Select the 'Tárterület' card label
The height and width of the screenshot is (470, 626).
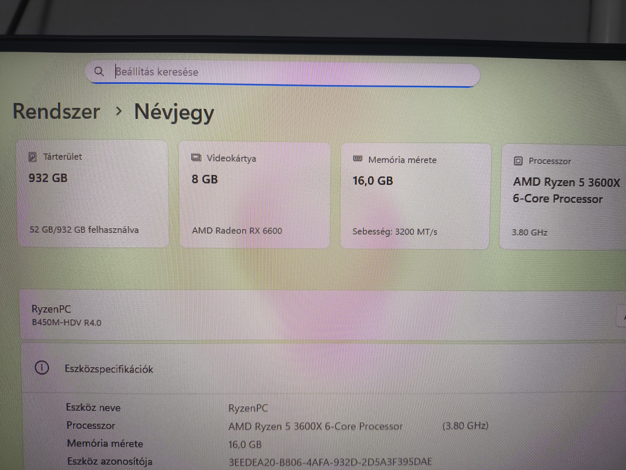[x=63, y=157]
